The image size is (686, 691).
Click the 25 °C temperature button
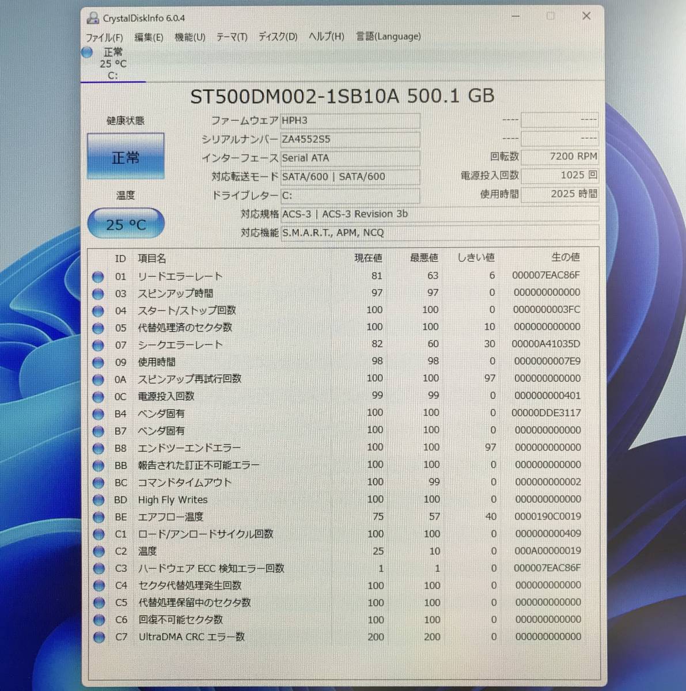pyautogui.click(x=126, y=224)
